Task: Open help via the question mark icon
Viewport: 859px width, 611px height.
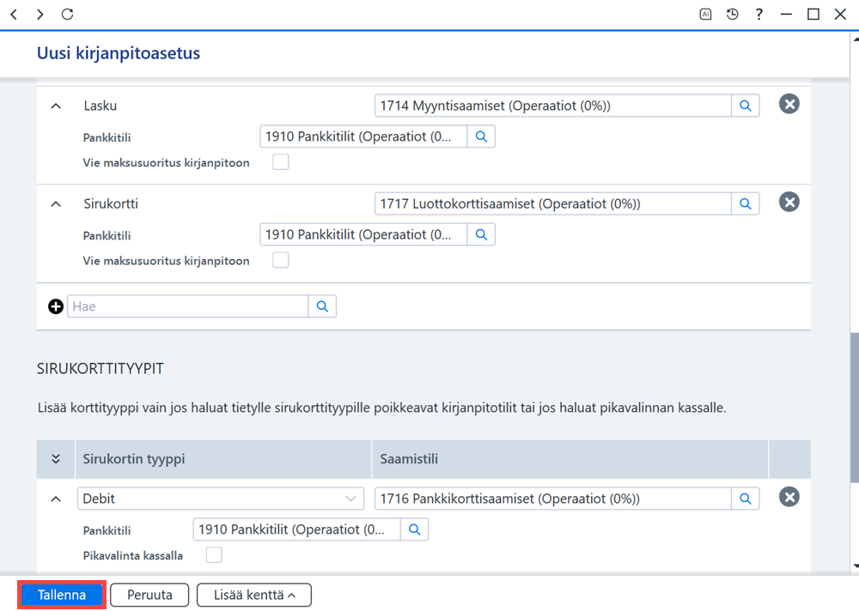Action: [x=758, y=15]
